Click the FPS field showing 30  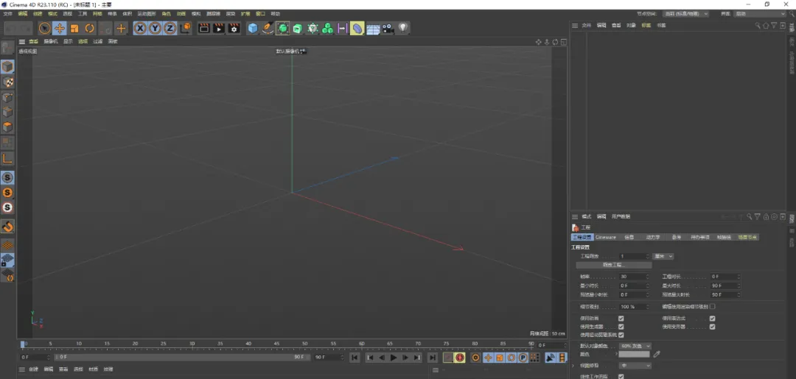[x=633, y=277]
